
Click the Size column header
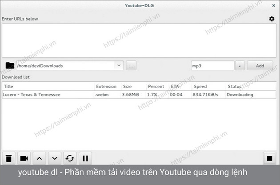click(133, 87)
